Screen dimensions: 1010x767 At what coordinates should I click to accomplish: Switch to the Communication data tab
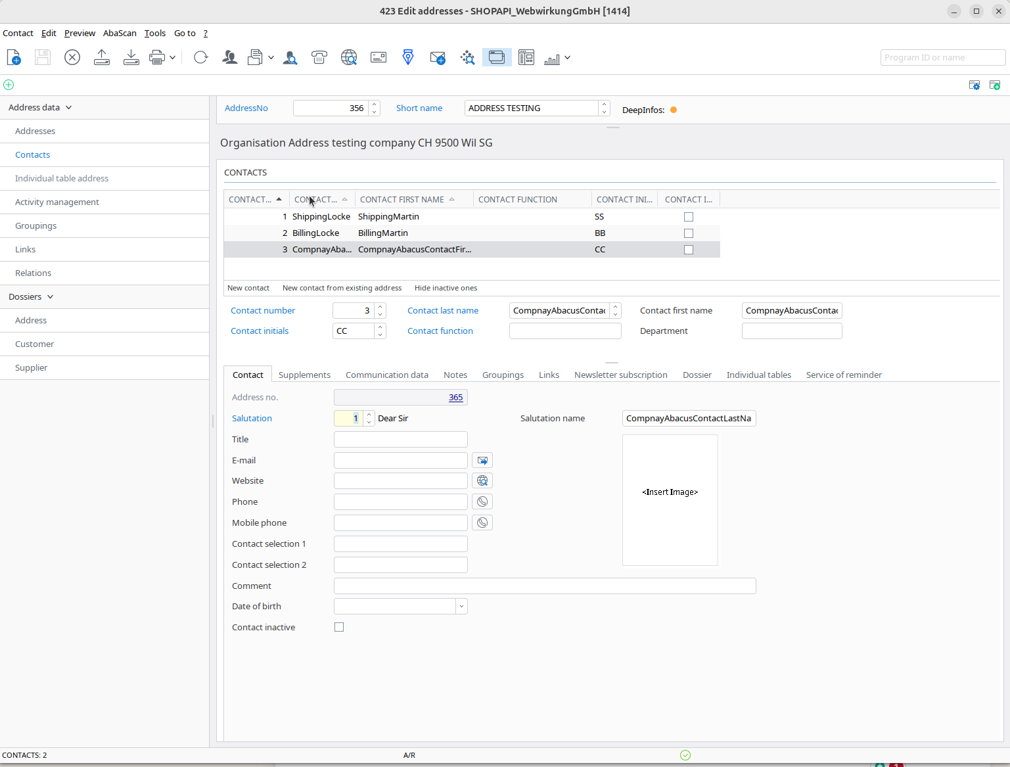(386, 375)
